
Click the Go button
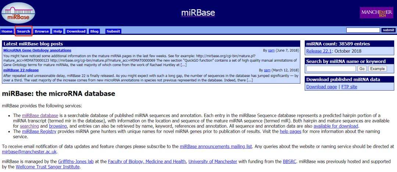point(362,69)
